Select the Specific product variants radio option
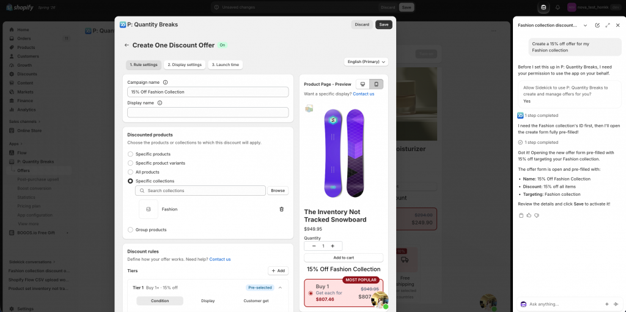The image size is (626, 312). click(x=130, y=163)
